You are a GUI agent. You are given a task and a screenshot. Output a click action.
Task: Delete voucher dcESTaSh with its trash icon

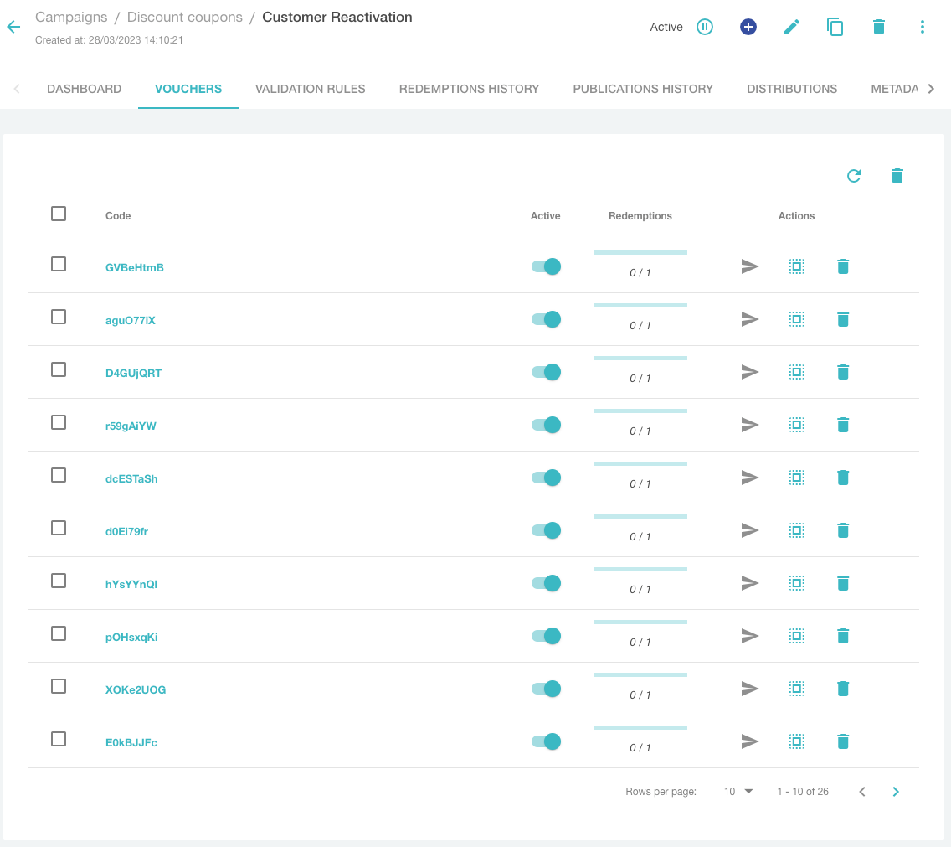[843, 478]
